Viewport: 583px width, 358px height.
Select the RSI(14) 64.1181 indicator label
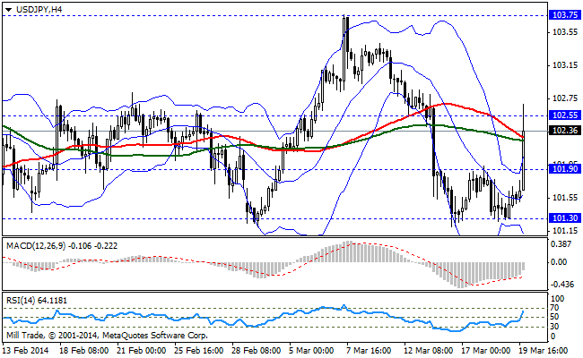(37, 301)
